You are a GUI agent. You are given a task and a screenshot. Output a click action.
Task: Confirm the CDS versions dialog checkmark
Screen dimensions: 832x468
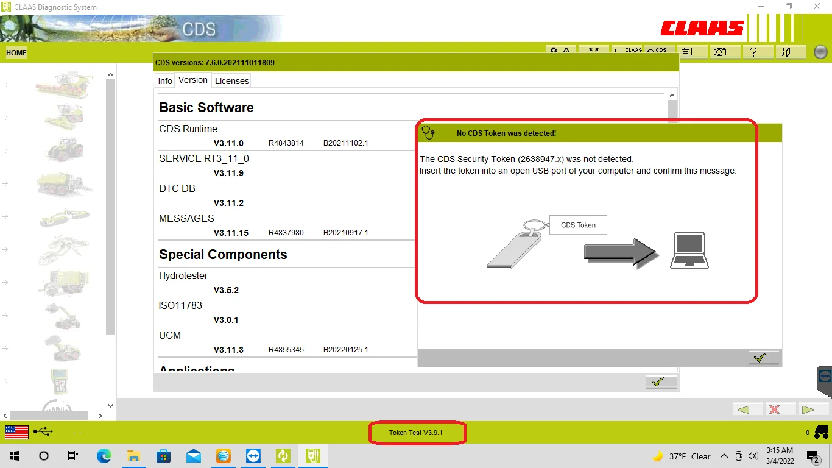tap(661, 382)
